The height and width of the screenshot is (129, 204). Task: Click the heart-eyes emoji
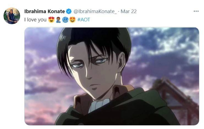click(x=52, y=20)
